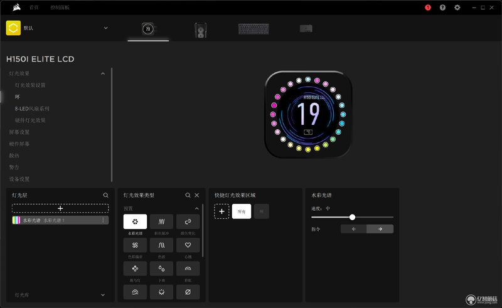The width and height of the screenshot is (502, 308).
Task: Select the crossed-circle effect icon
Action: [x=188, y=292]
